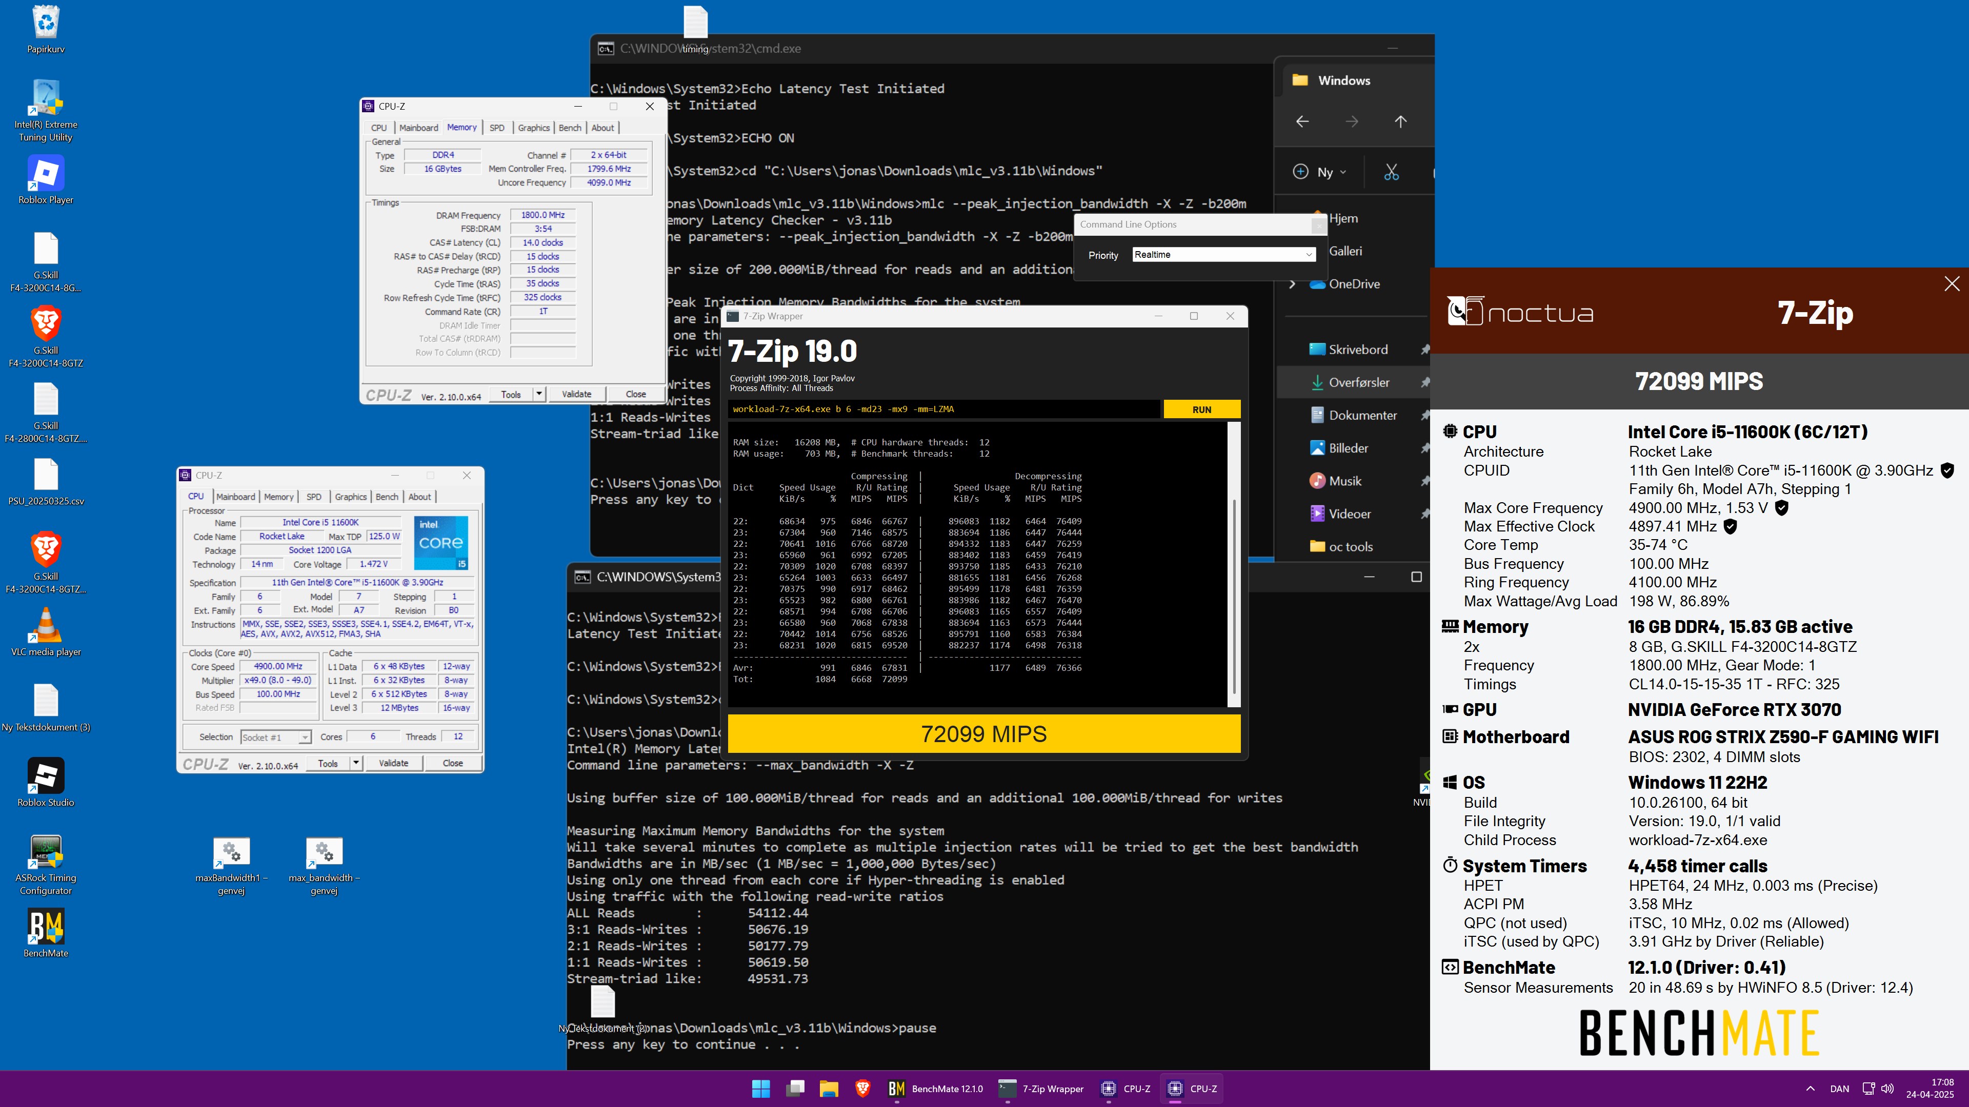
Task: Click Close in the Memory CPU-Z window
Action: click(x=636, y=394)
